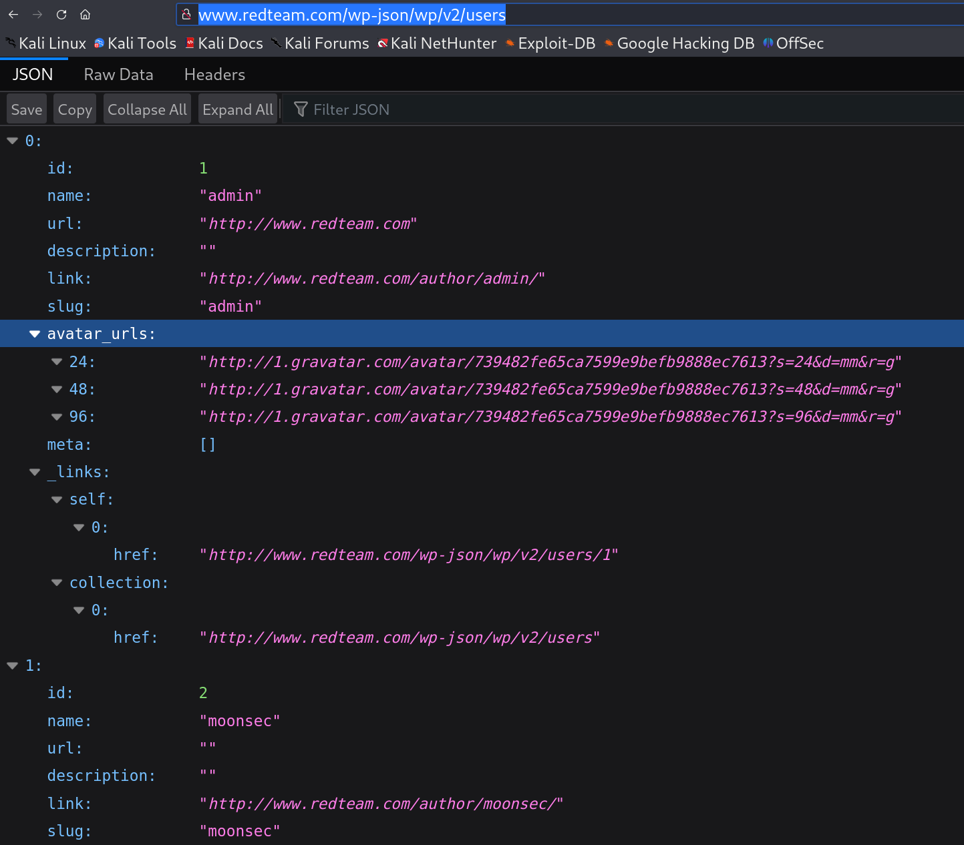Open the Kali Forums bookmark

(x=320, y=43)
